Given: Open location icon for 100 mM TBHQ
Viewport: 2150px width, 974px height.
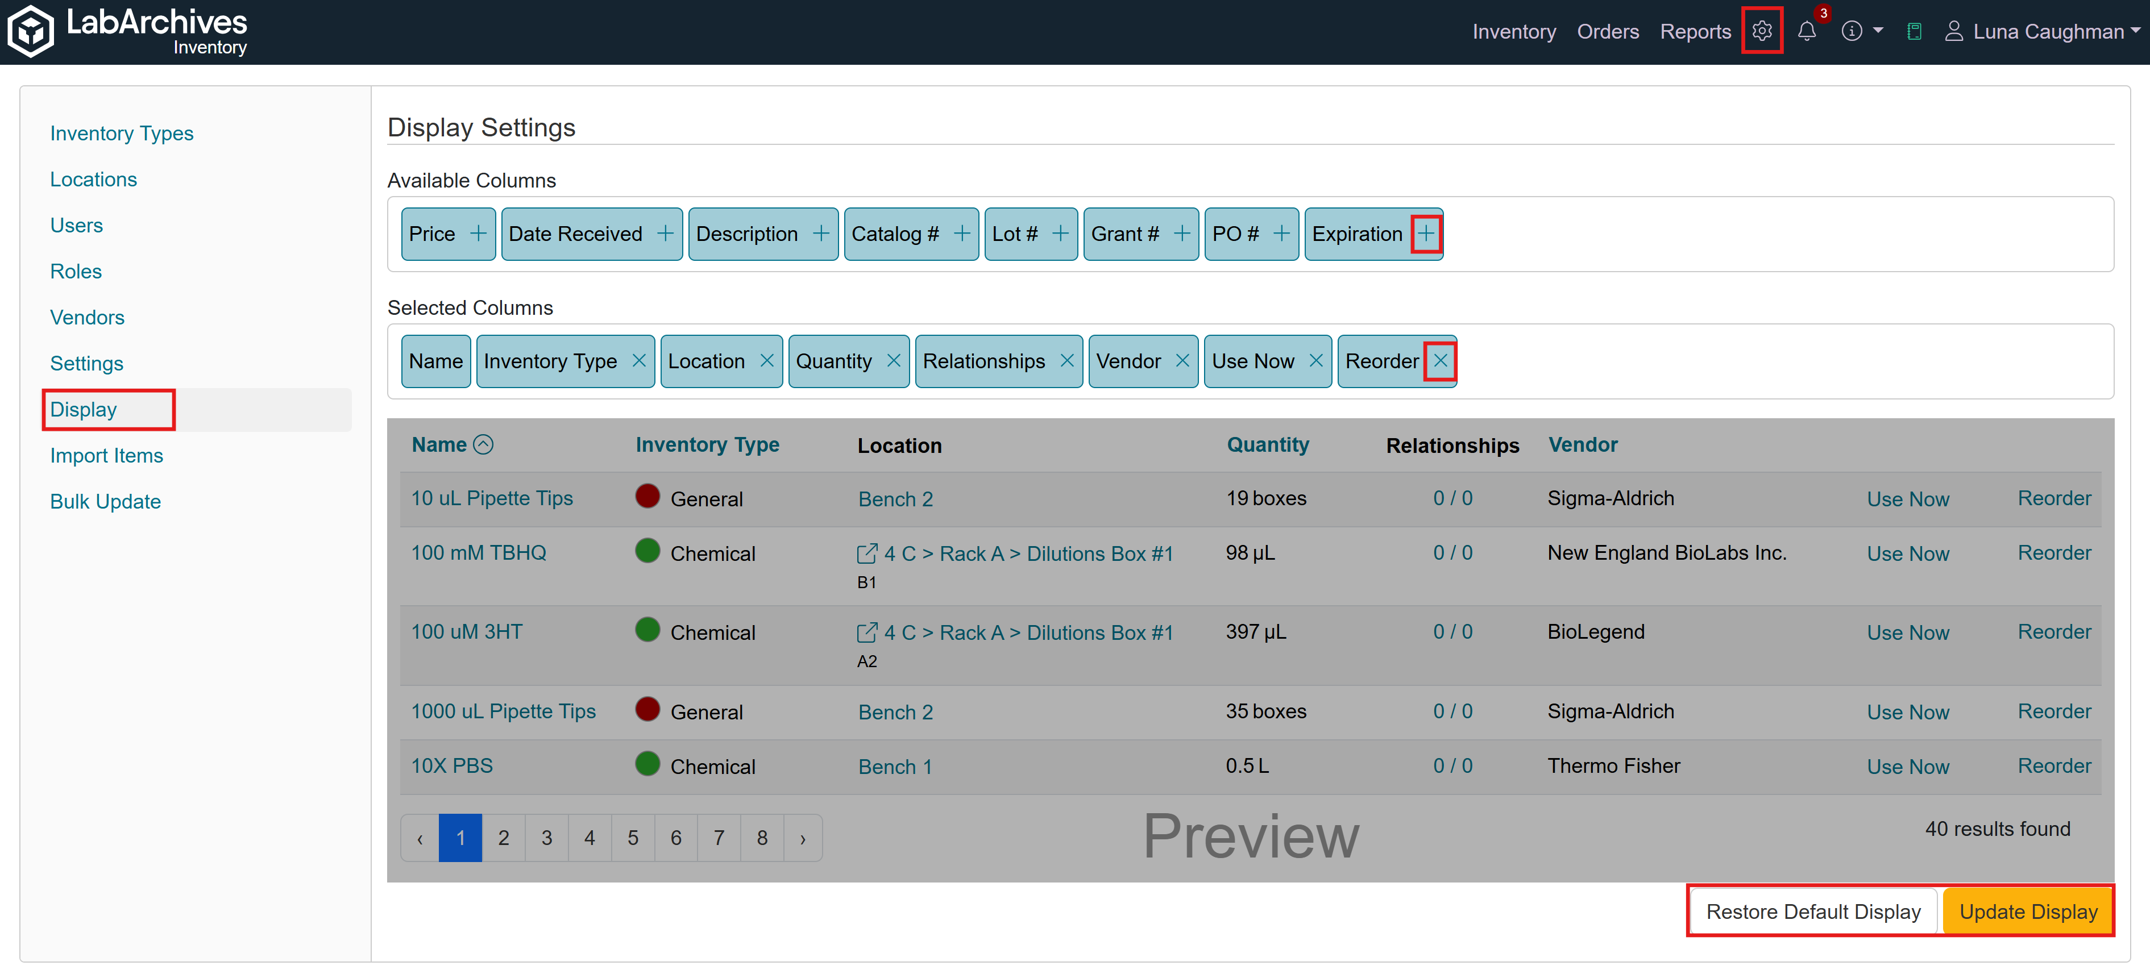Looking at the screenshot, I should pos(866,553).
